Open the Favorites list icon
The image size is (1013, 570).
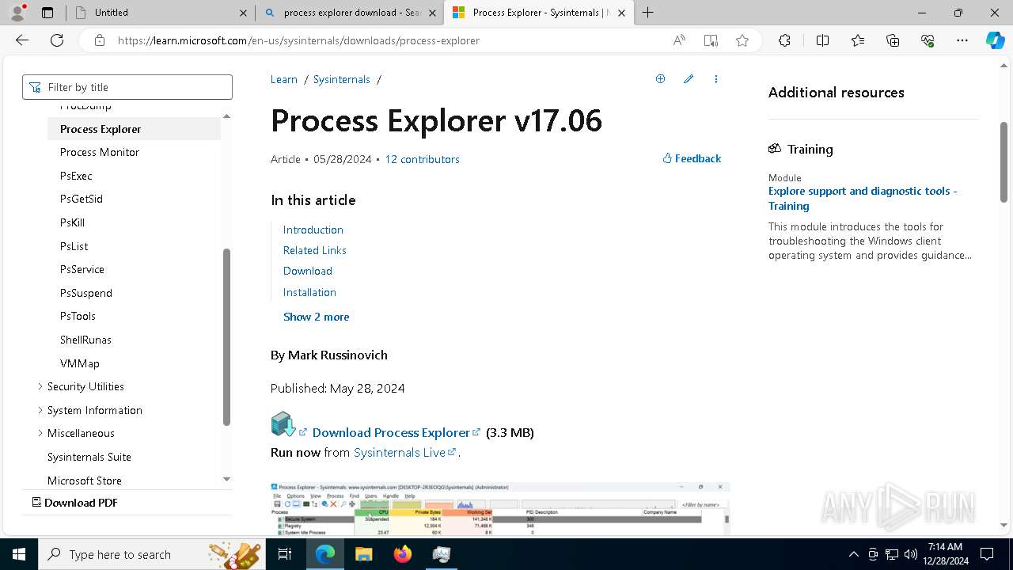pyautogui.click(x=858, y=40)
